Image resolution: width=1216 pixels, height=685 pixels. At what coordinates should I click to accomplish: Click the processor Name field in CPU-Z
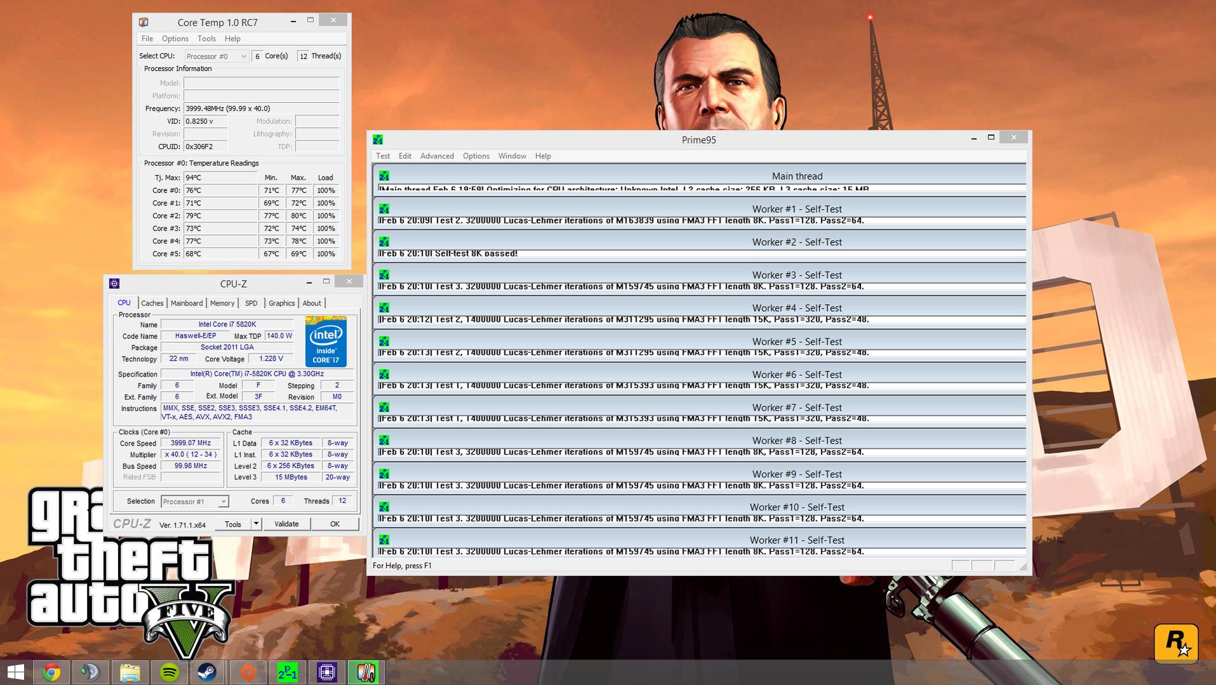tap(227, 324)
